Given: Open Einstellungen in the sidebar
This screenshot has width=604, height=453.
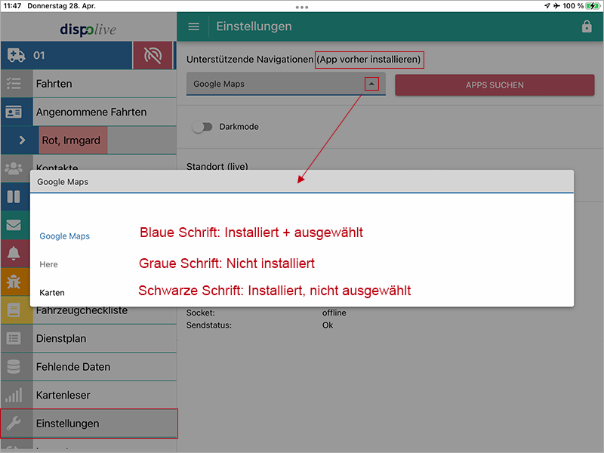Looking at the screenshot, I should click(x=88, y=424).
